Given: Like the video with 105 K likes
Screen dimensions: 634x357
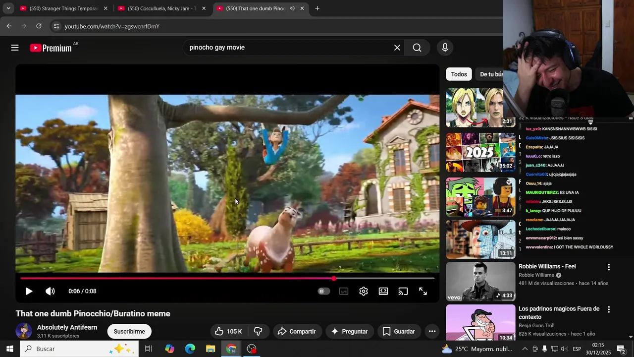Looking at the screenshot, I should point(229,331).
